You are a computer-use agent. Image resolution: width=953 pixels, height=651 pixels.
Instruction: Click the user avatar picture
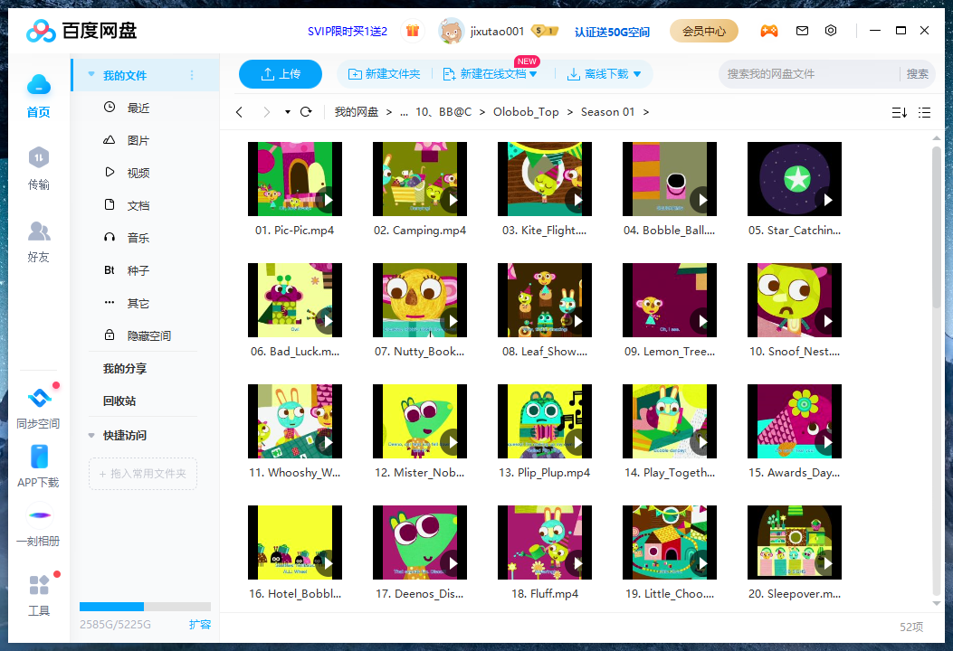click(451, 31)
